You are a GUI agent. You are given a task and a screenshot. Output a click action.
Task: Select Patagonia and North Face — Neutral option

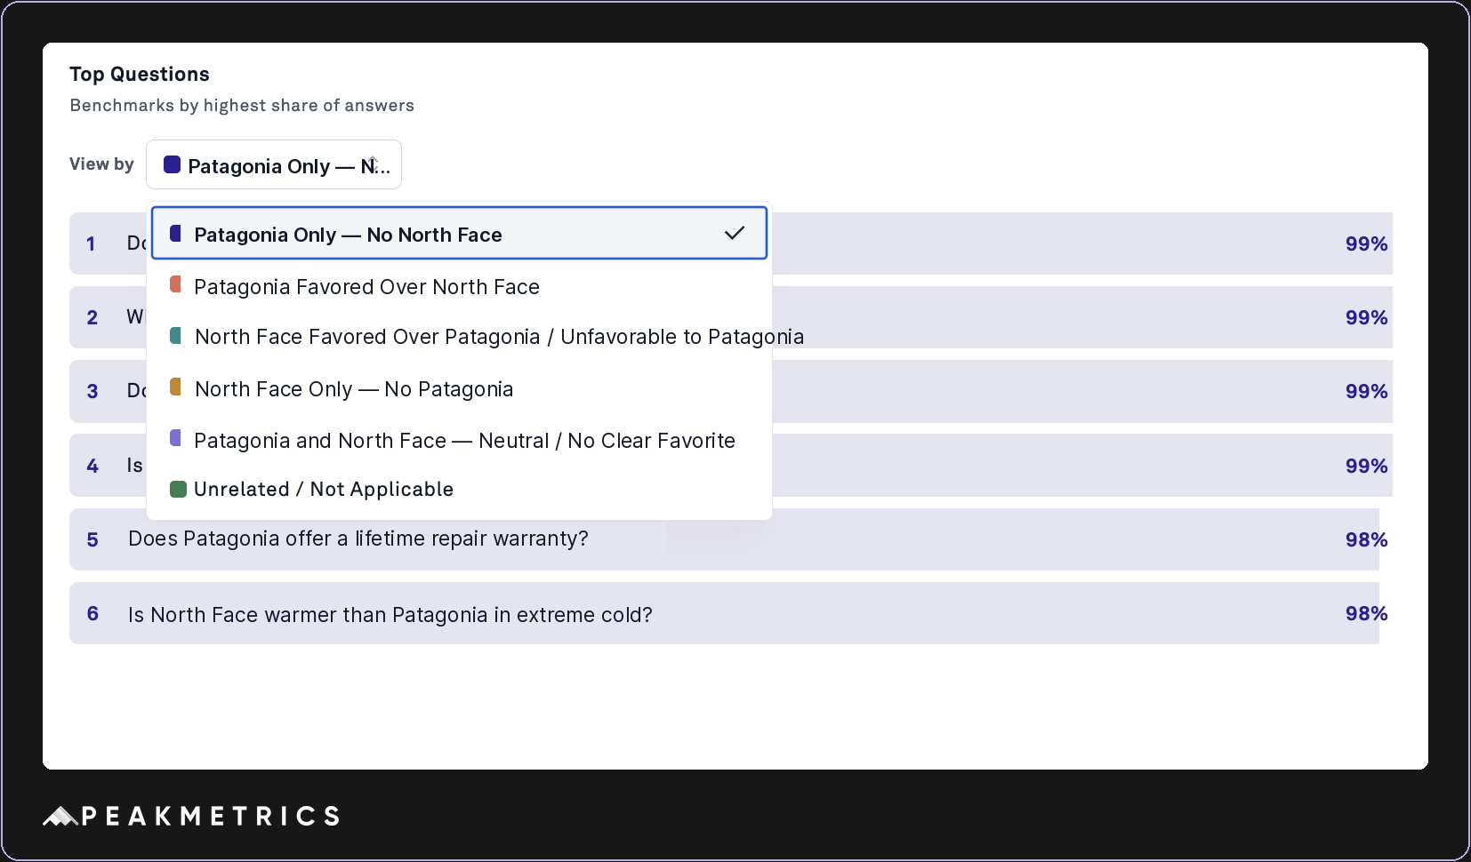(459, 440)
